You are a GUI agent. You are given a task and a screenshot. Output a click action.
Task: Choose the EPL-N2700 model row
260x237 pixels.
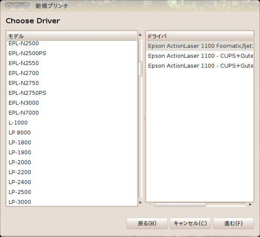pyautogui.click(x=72, y=73)
